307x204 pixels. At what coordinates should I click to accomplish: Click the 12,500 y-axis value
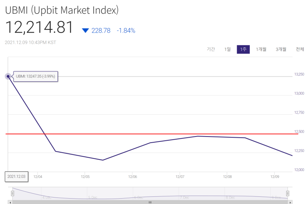[x=299, y=132]
